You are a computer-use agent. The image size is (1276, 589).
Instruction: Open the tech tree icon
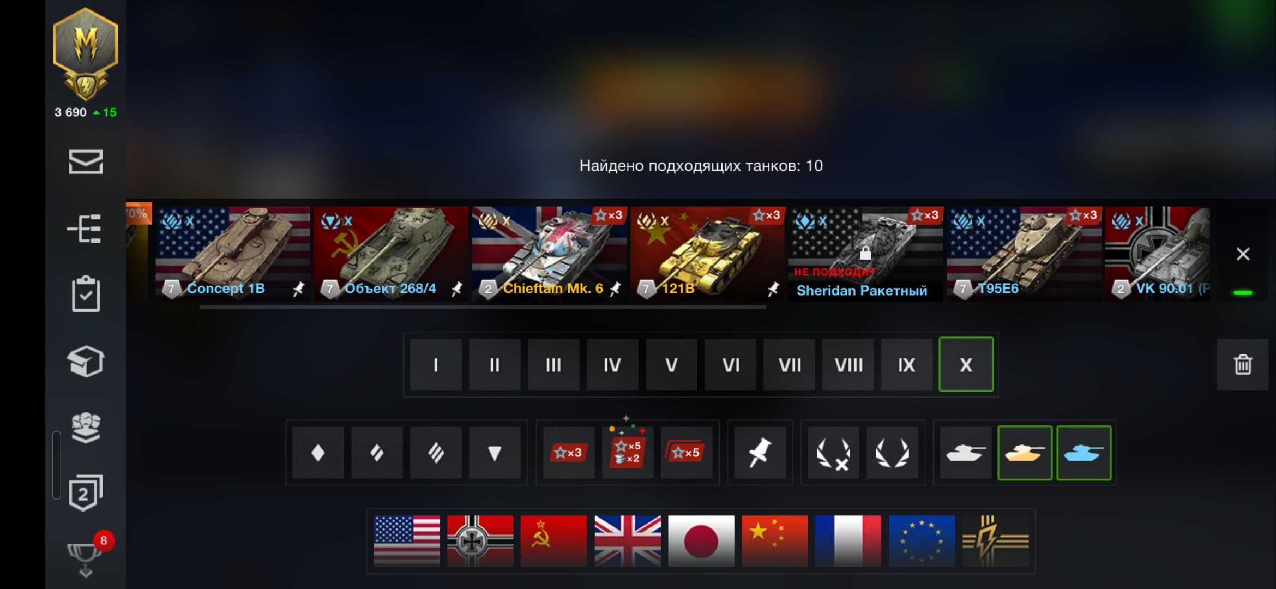click(85, 229)
